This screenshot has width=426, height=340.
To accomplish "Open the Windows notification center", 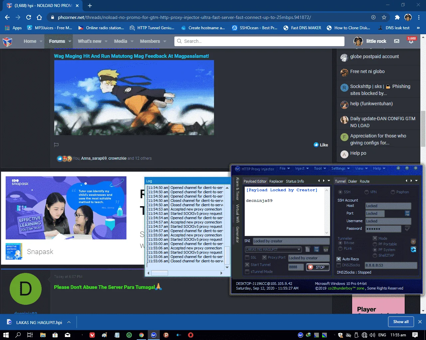I will [x=415, y=335].
